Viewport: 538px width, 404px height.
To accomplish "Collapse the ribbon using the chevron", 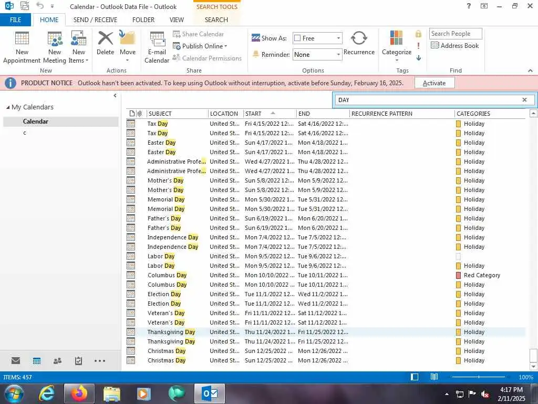I will (530, 70).
